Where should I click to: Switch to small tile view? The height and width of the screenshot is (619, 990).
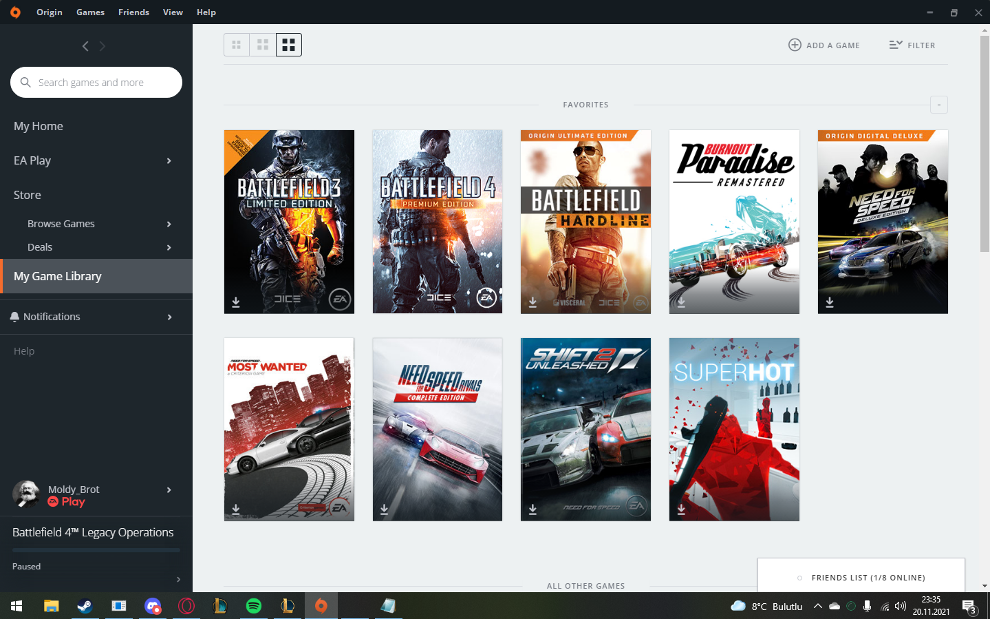click(x=237, y=45)
